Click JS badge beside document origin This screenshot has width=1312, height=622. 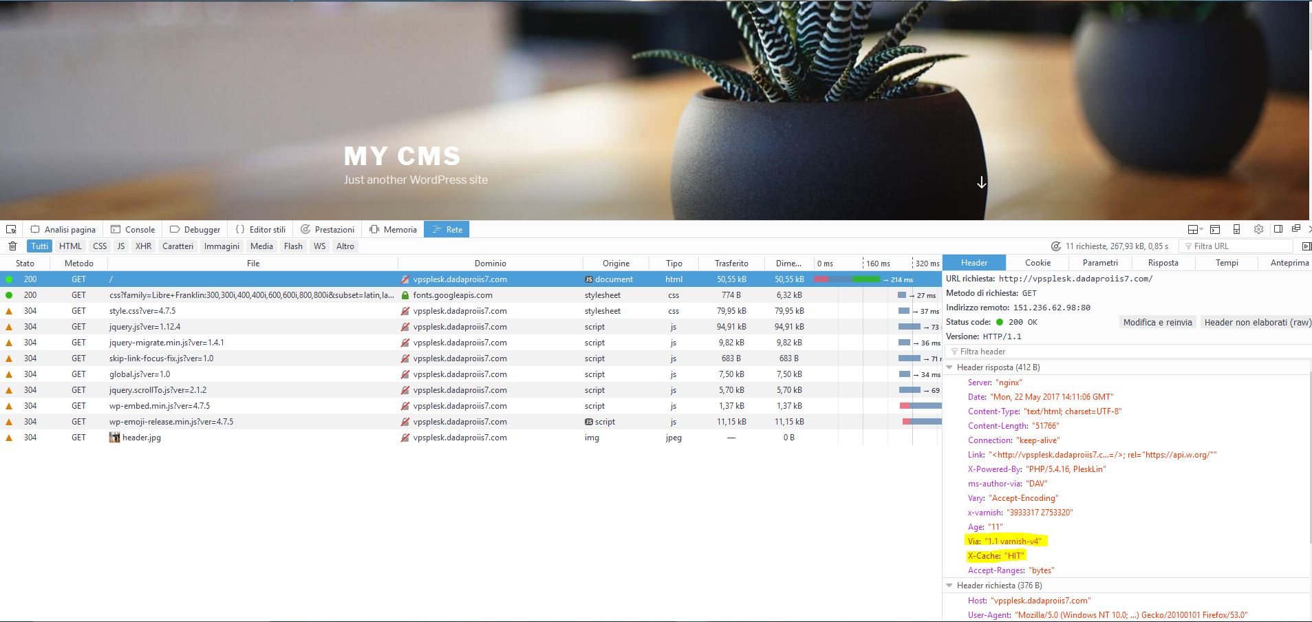tap(589, 279)
